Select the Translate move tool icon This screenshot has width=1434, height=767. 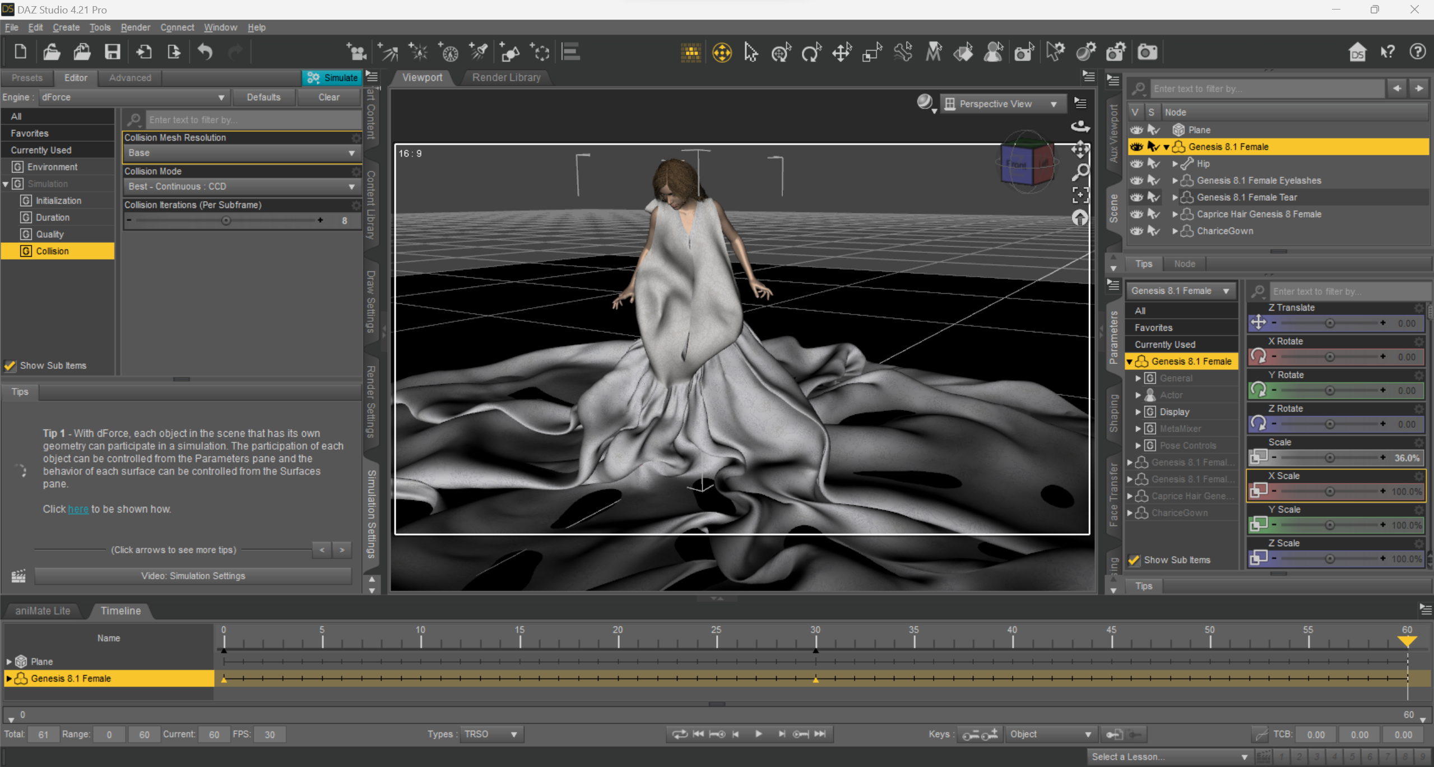click(842, 53)
